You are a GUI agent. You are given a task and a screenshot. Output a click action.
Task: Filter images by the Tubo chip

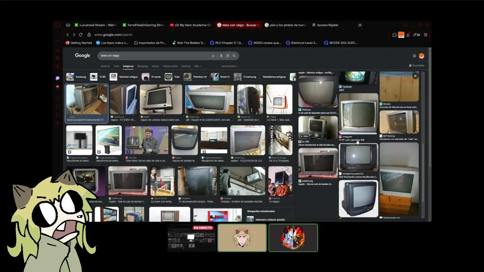pos(173,77)
